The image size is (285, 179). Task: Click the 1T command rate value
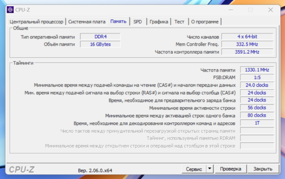[257, 123]
